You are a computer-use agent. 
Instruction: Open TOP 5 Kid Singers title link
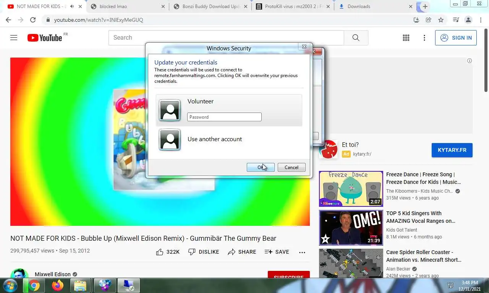421,217
